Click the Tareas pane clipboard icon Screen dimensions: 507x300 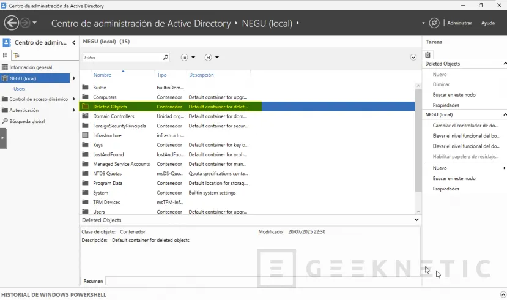pos(427,54)
